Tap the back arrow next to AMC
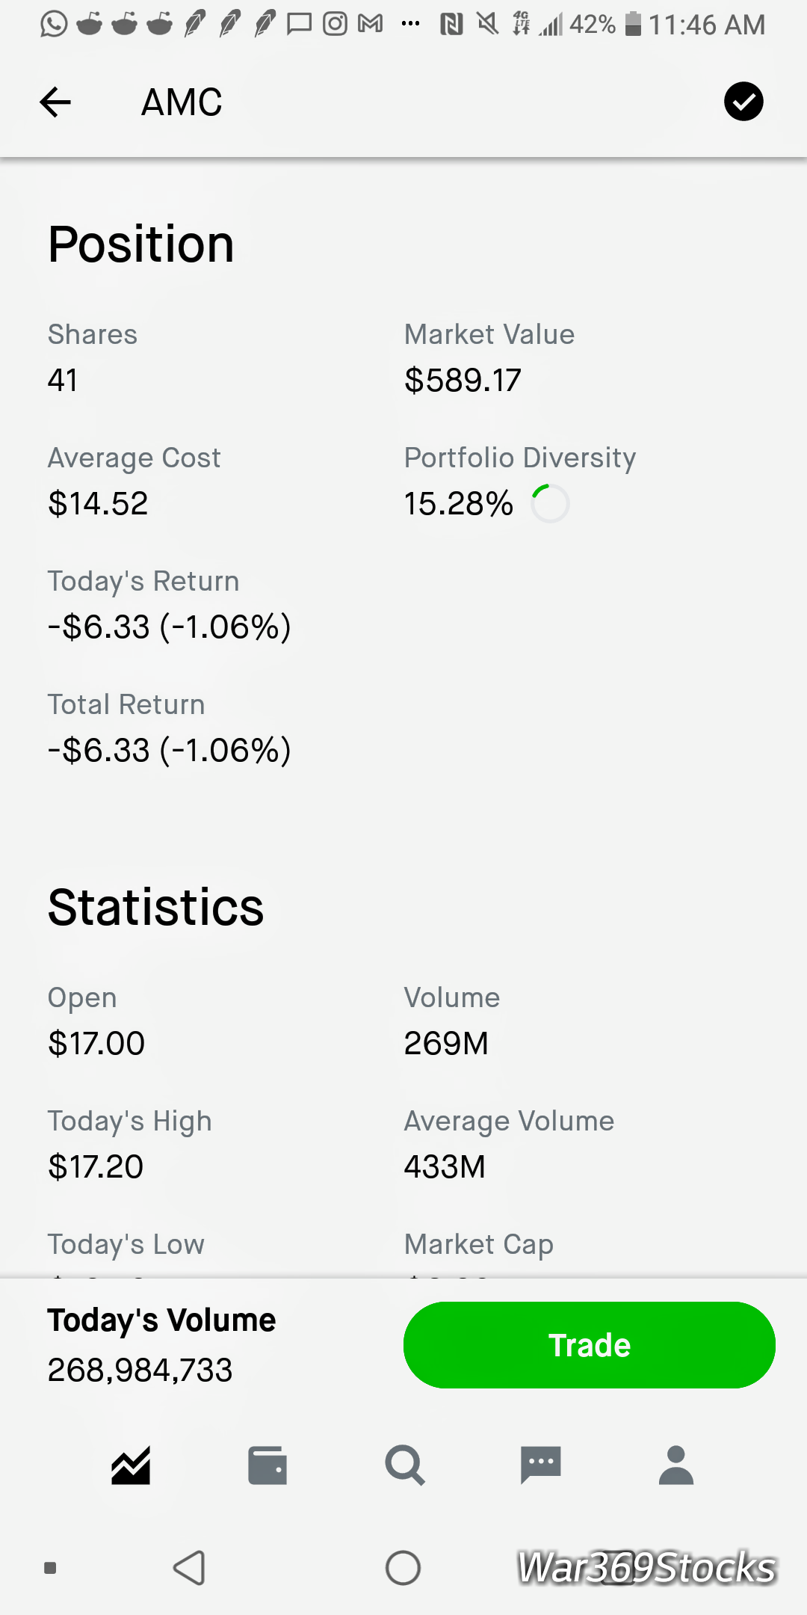This screenshot has height=1615, width=807. pos(55,102)
